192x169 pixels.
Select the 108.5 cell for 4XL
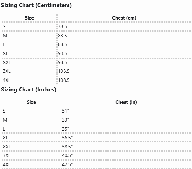124,80
